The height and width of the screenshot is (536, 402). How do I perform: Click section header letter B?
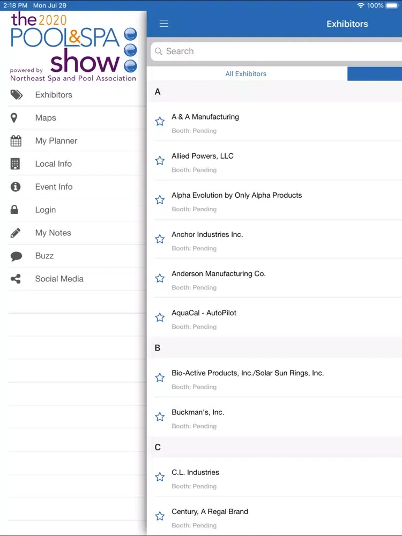point(158,348)
